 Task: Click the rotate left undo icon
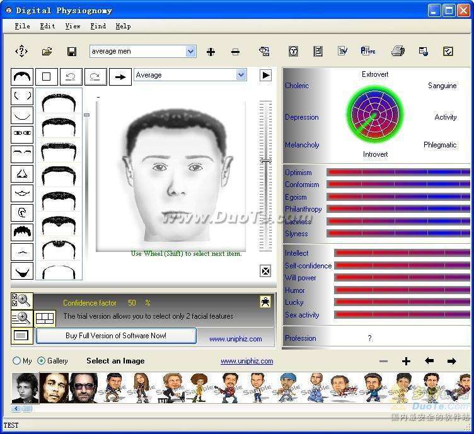pyautogui.click(x=71, y=77)
